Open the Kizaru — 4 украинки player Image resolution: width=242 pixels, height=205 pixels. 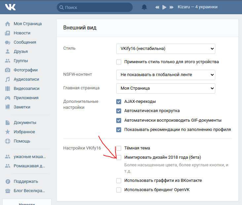[x=197, y=7]
